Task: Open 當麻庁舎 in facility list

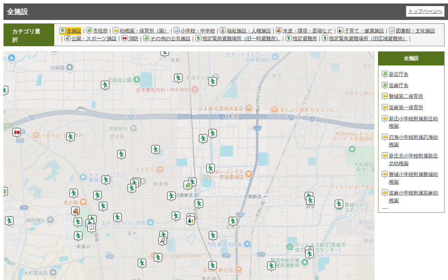Action: coord(398,85)
